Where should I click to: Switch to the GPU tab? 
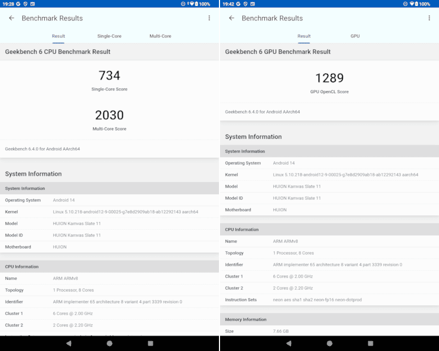point(355,36)
